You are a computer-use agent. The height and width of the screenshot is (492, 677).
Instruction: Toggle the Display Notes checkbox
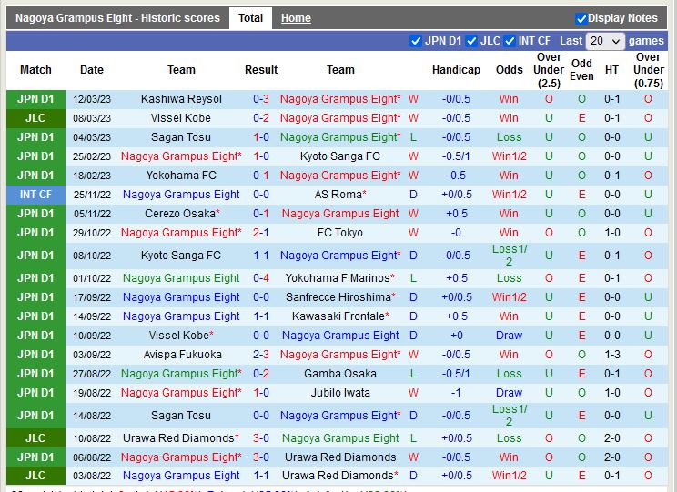(x=581, y=18)
